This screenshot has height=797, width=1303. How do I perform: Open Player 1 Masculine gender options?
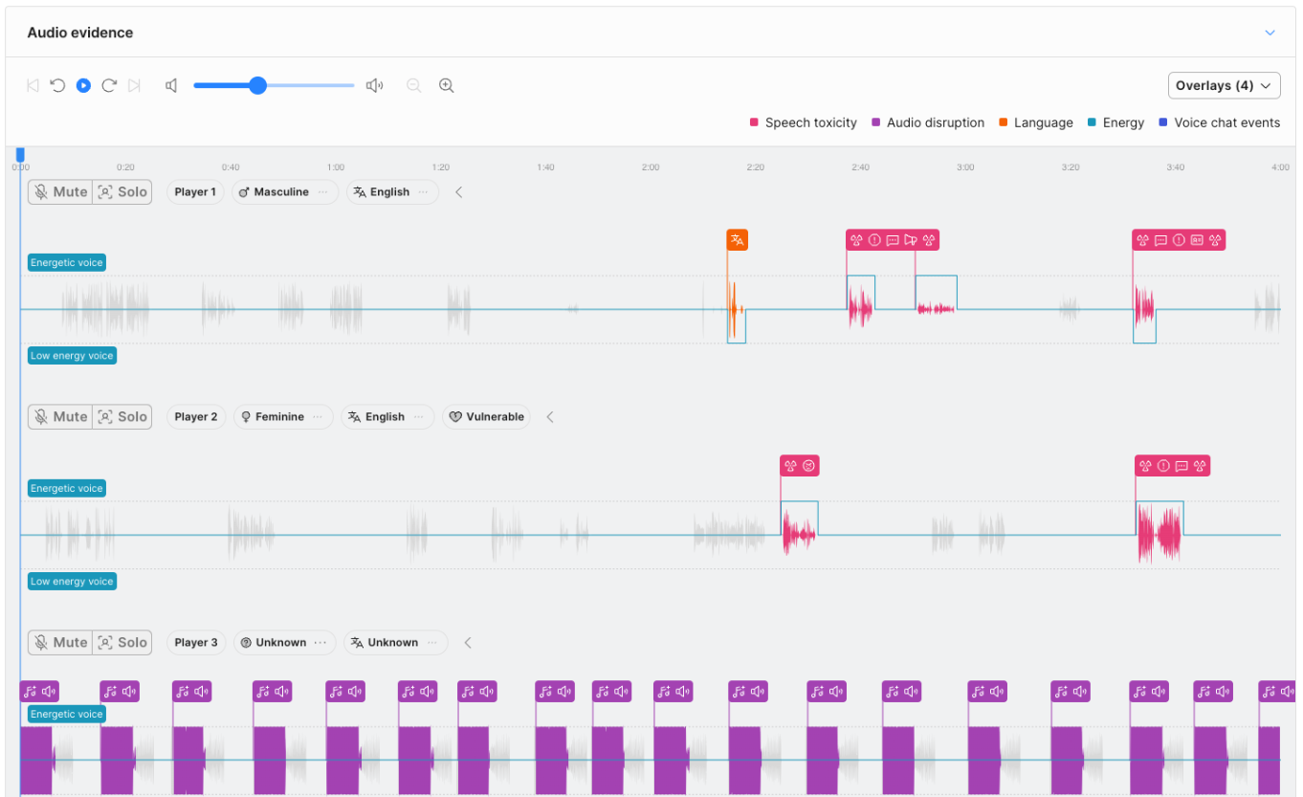(x=322, y=192)
